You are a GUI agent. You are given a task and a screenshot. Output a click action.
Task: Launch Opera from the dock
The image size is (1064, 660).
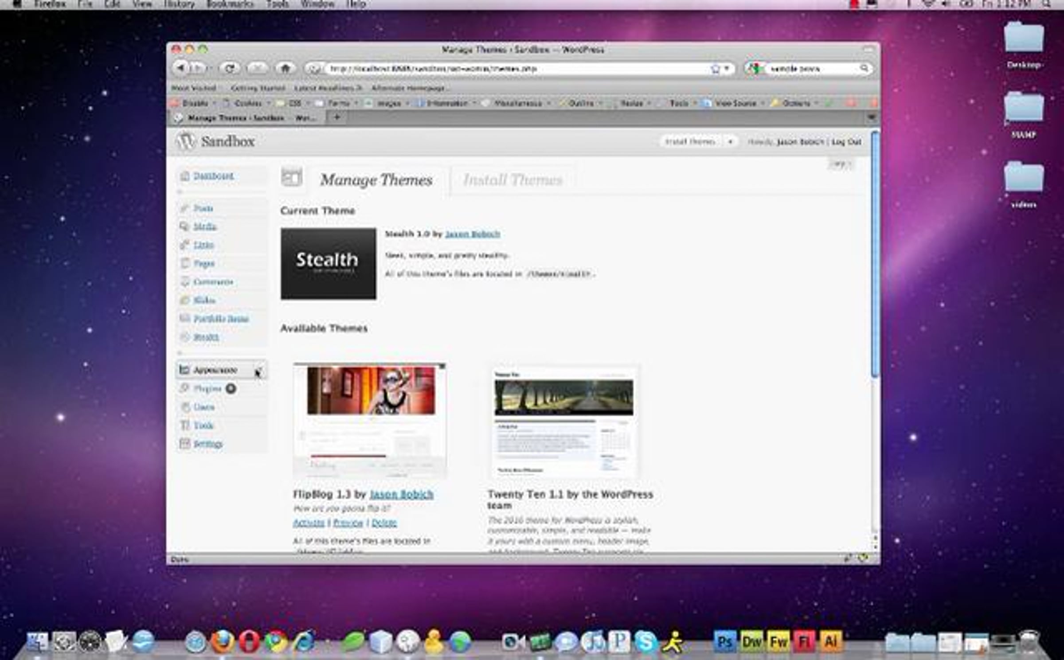[249, 641]
